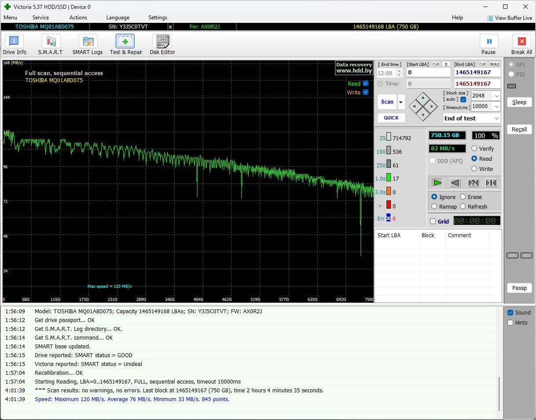Click the dark gray 250 ms block indicator

389,165
